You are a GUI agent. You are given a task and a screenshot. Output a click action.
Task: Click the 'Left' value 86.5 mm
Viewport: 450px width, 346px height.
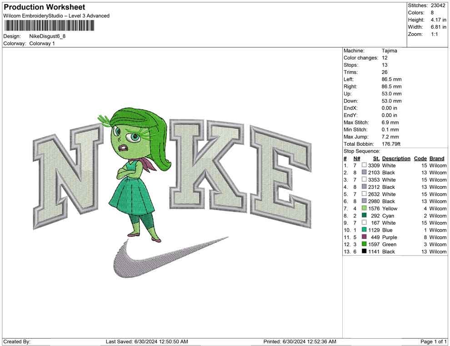(391, 79)
